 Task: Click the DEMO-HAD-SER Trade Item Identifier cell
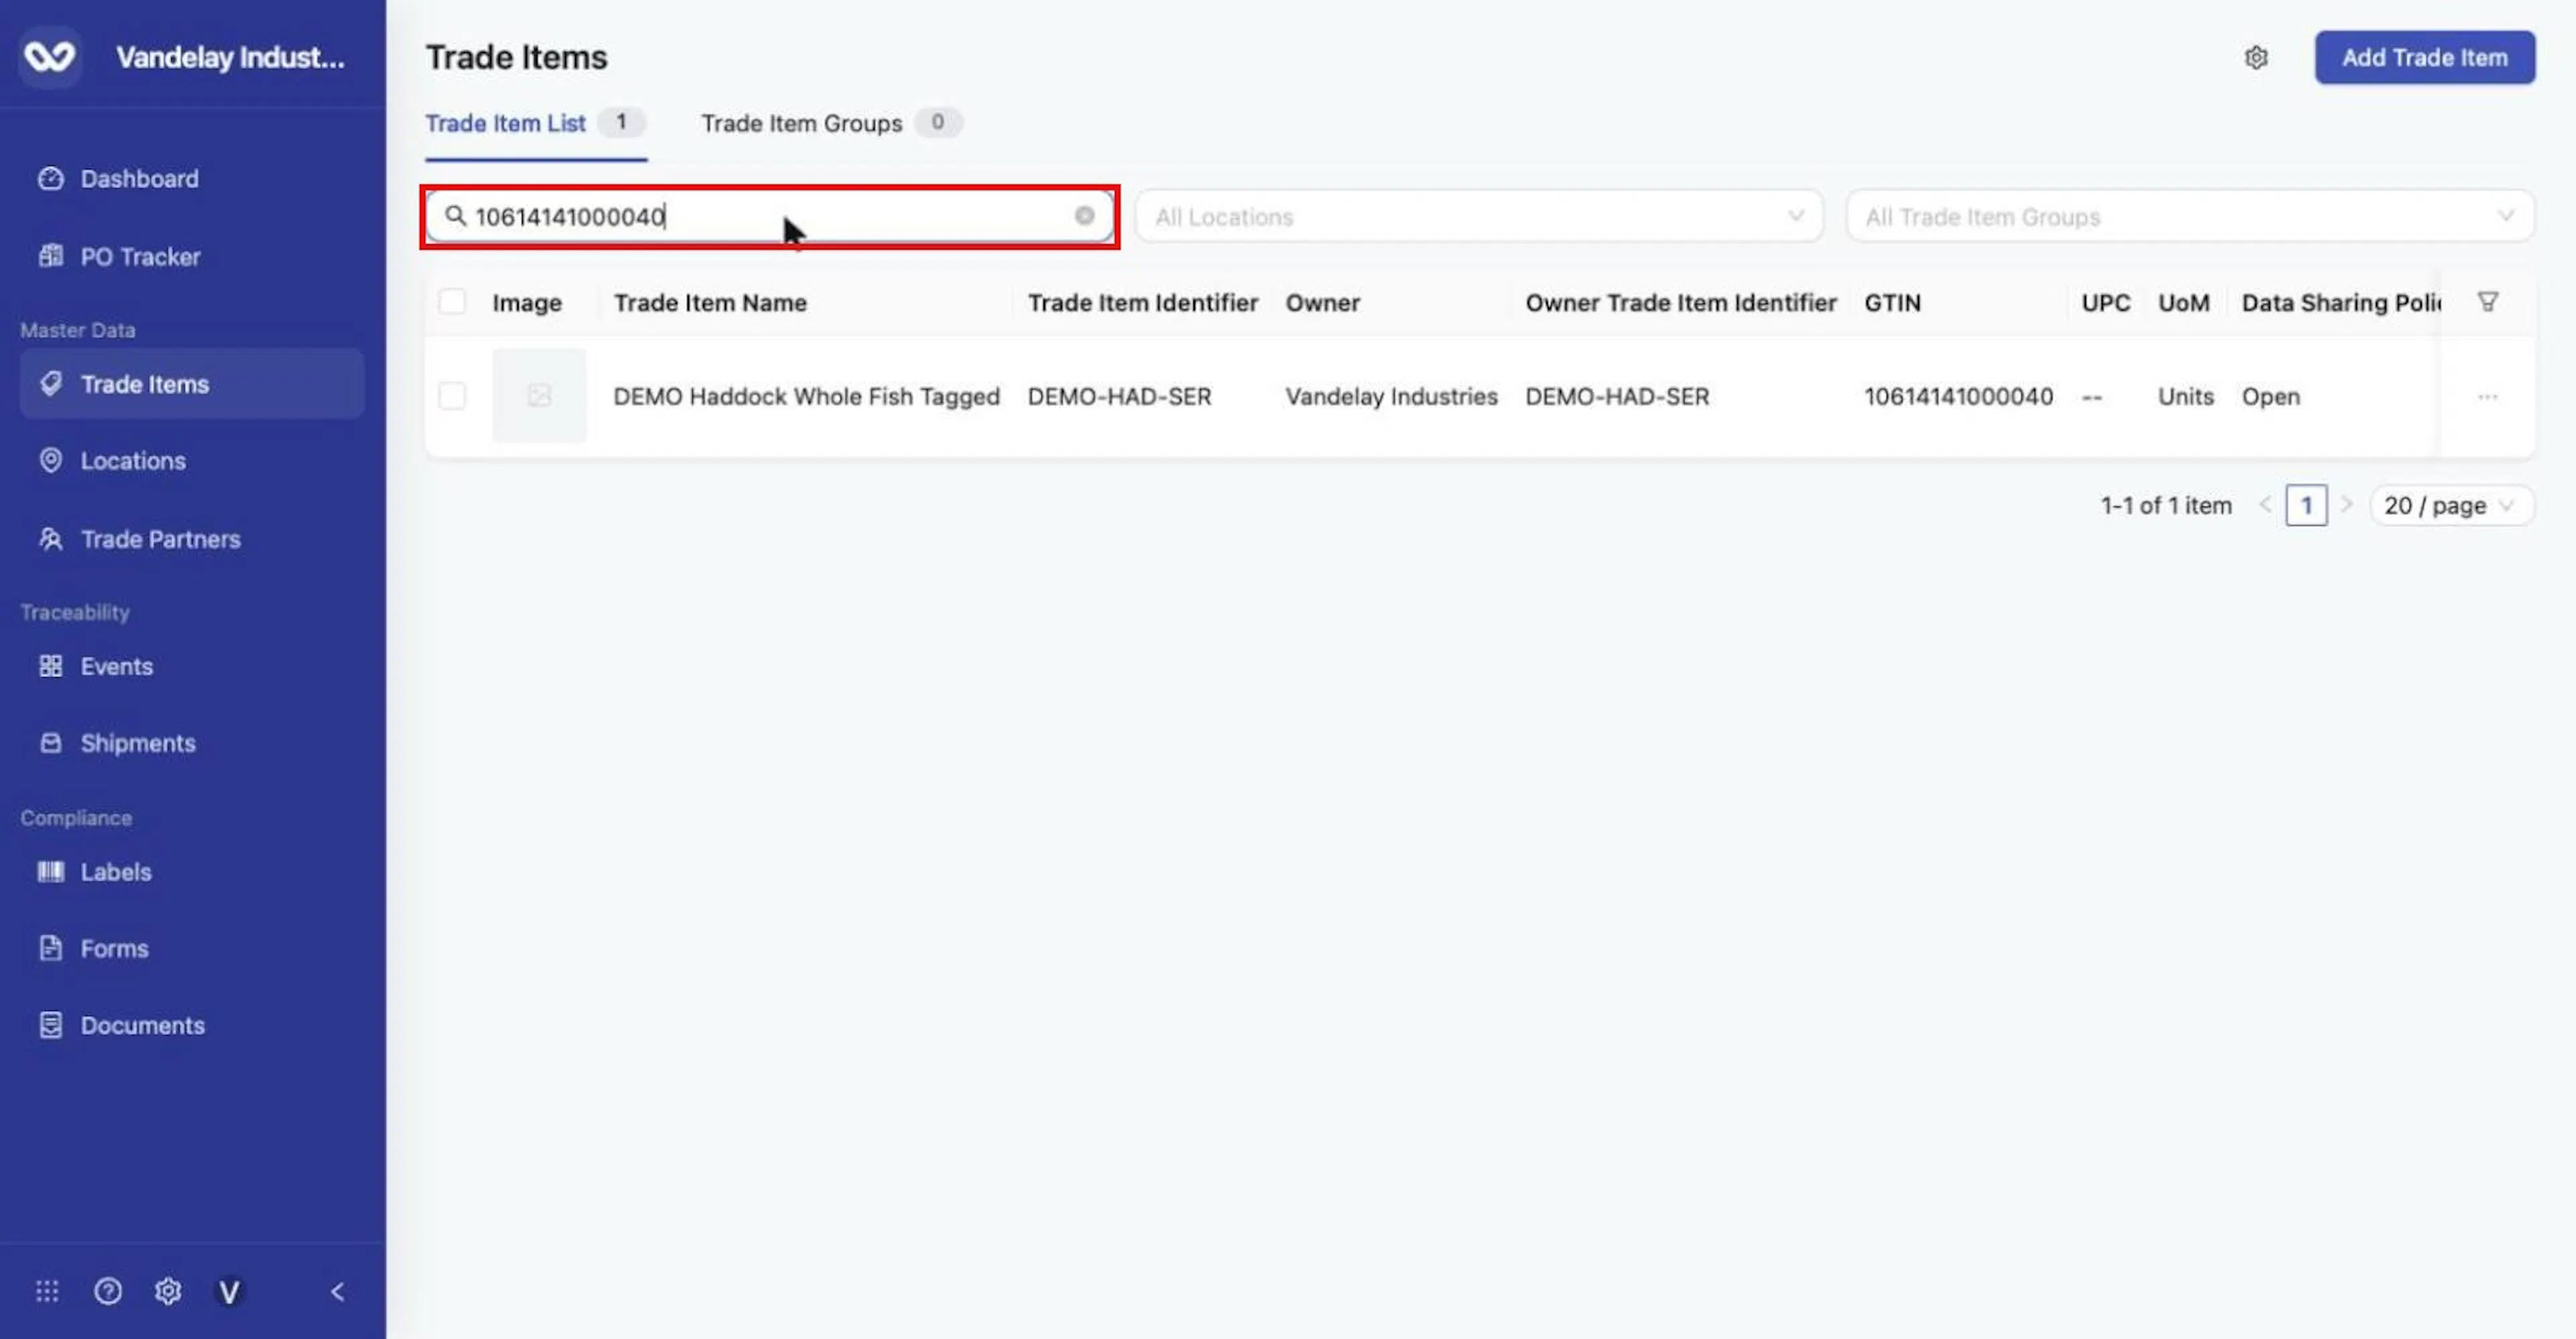[1119, 397]
